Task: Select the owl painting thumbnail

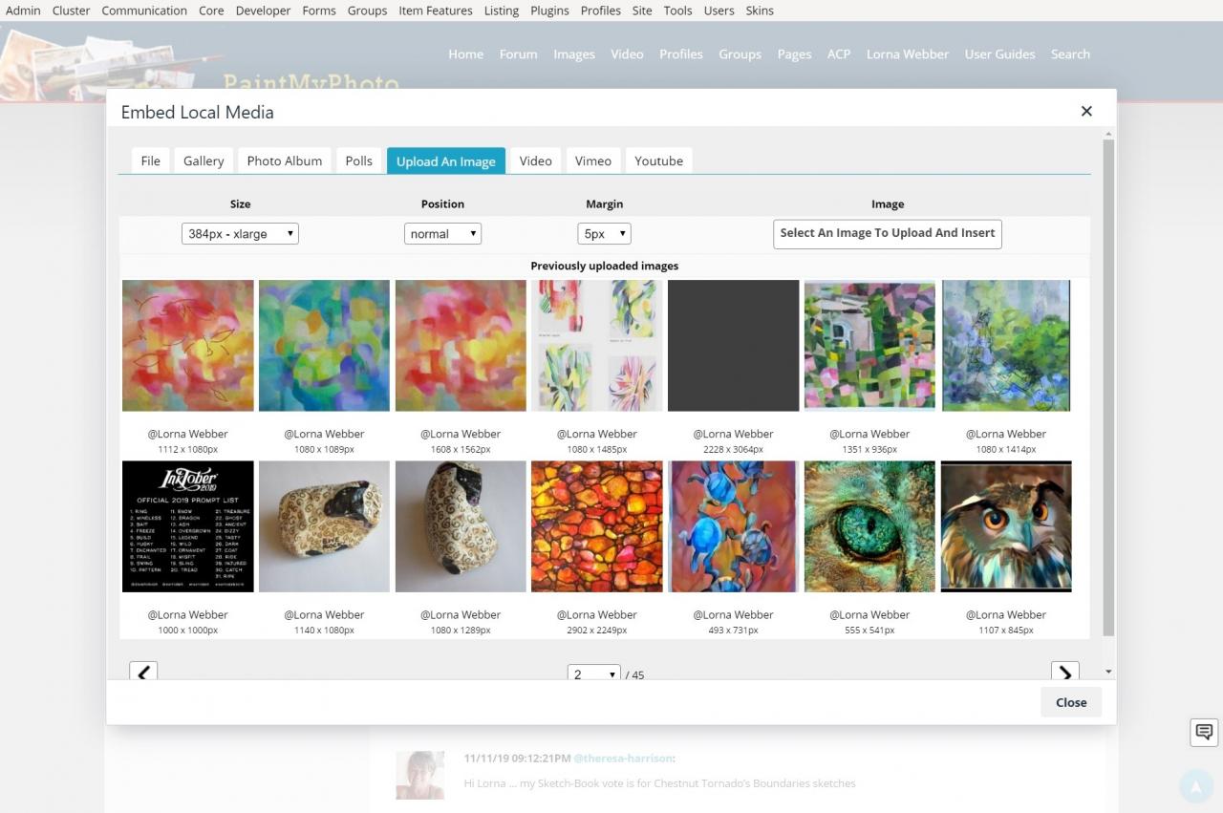Action: (x=1006, y=526)
